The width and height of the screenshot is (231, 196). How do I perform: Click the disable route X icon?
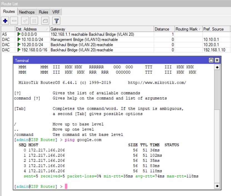tap(34, 21)
